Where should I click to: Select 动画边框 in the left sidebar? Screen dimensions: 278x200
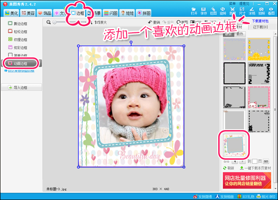click(x=21, y=63)
